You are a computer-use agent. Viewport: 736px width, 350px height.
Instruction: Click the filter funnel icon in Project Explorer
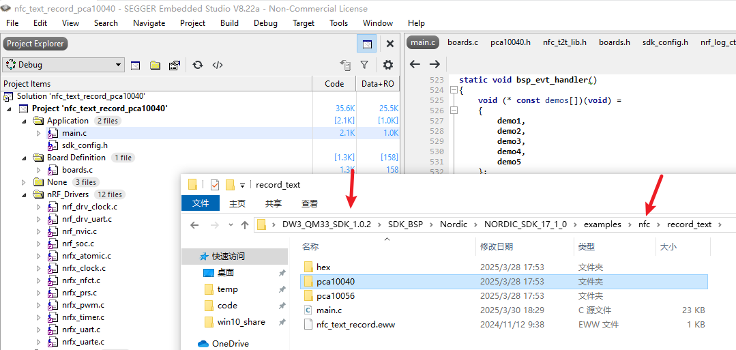[364, 65]
